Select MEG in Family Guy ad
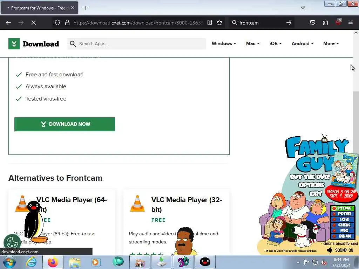 [343, 230]
